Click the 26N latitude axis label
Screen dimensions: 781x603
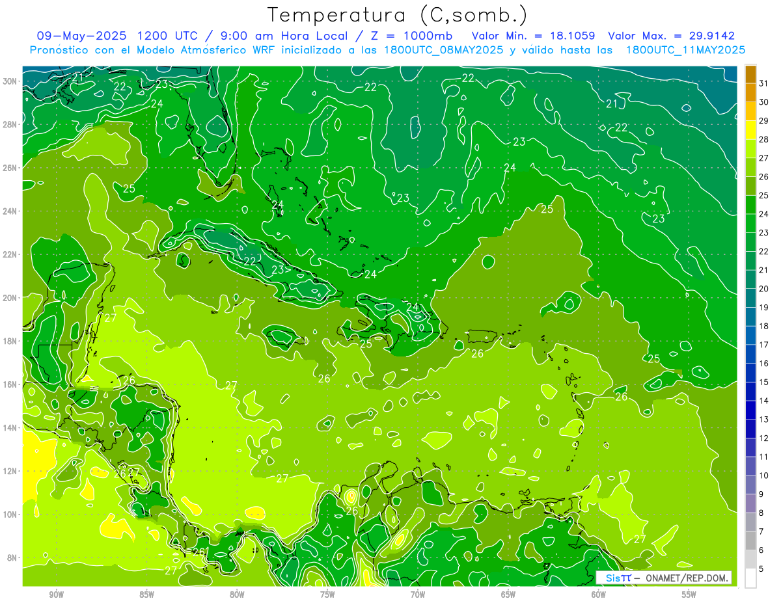click(x=10, y=168)
